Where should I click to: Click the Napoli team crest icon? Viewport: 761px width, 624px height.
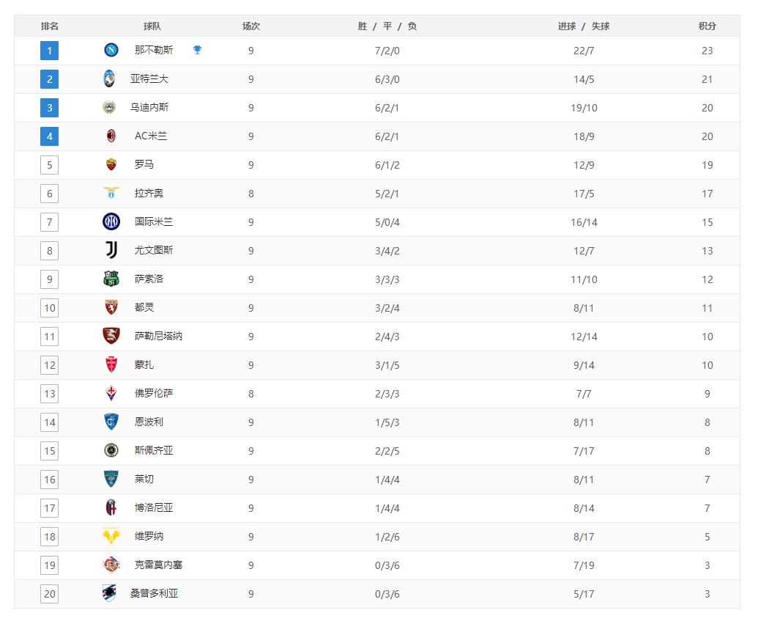click(x=111, y=51)
